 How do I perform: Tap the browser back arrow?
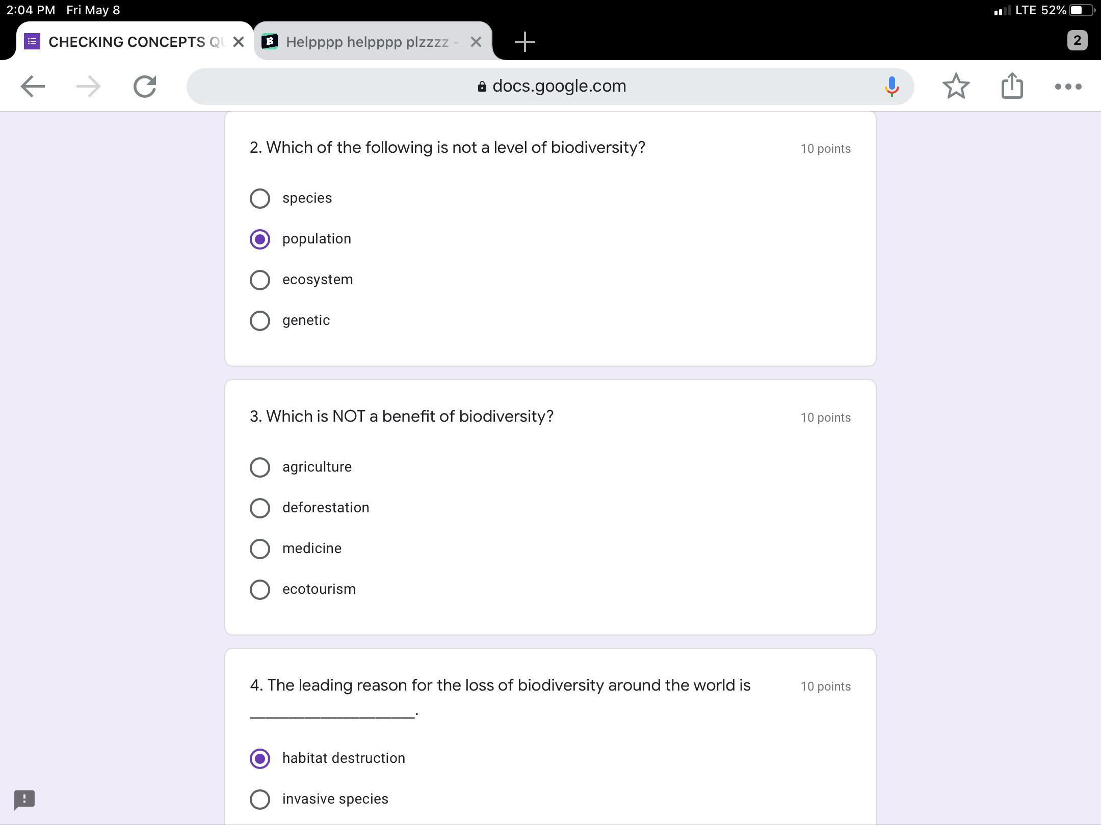pos(33,87)
